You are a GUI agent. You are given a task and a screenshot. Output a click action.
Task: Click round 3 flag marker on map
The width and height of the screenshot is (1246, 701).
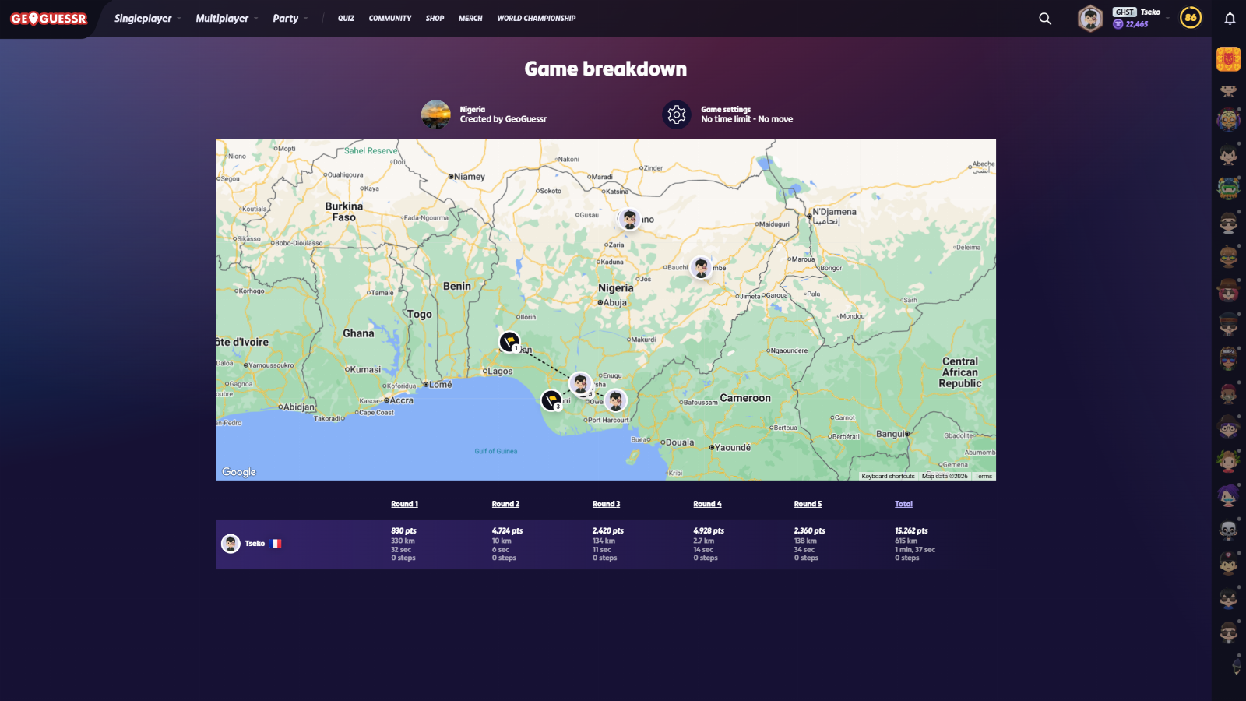click(x=551, y=400)
